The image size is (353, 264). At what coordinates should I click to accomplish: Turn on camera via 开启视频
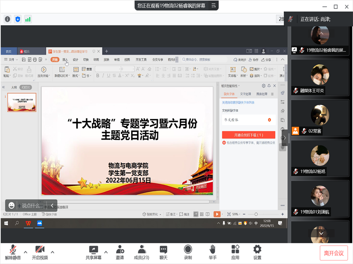click(x=40, y=249)
